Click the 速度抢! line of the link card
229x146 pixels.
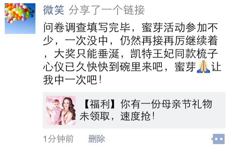[x=137, y=116]
